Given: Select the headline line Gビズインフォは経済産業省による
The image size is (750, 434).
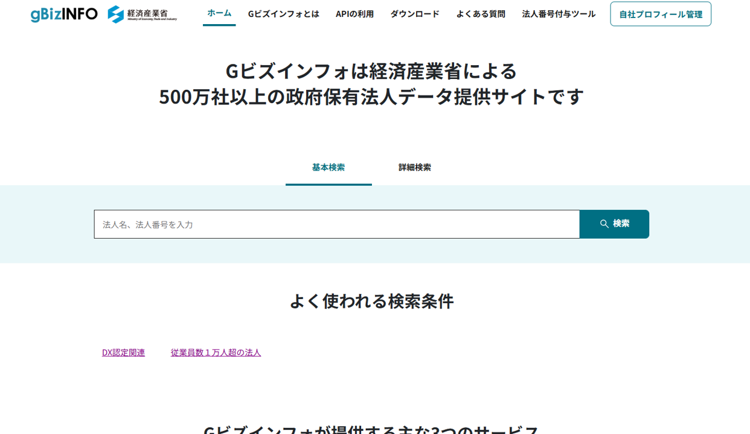Looking at the screenshot, I should tap(371, 71).
